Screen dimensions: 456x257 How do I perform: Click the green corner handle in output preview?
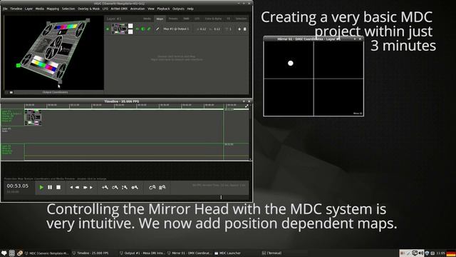click(x=19, y=66)
